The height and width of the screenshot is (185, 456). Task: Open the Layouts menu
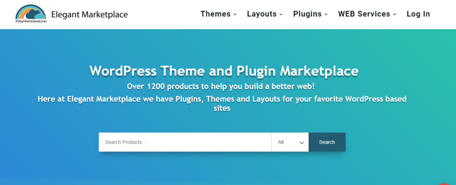(262, 14)
